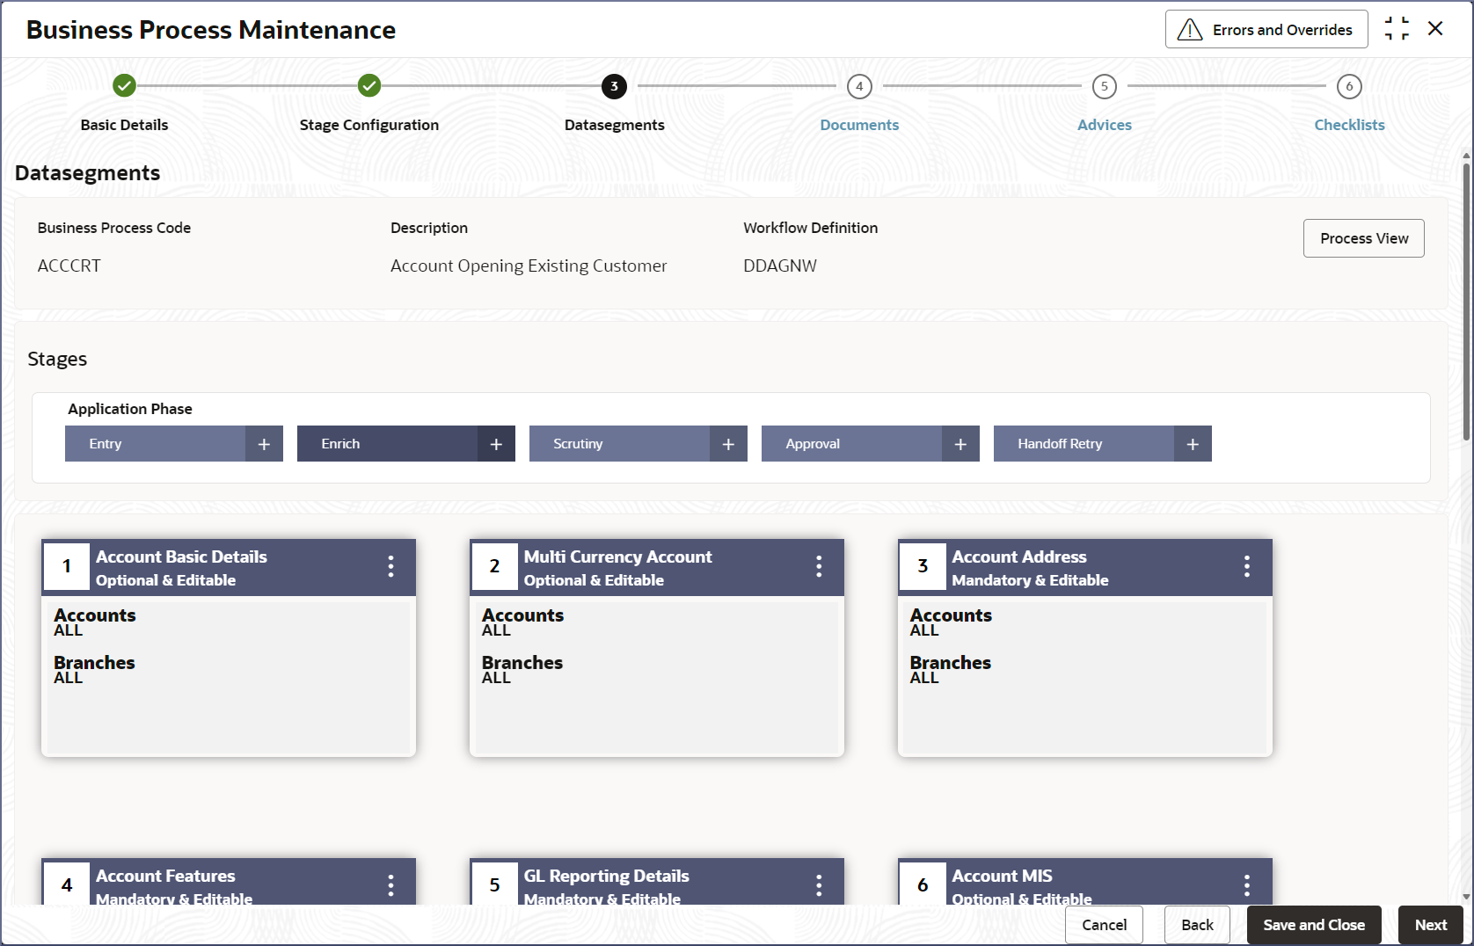Open Errors and Overrides
This screenshot has width=1474, height=946.
pos(1266,29)
